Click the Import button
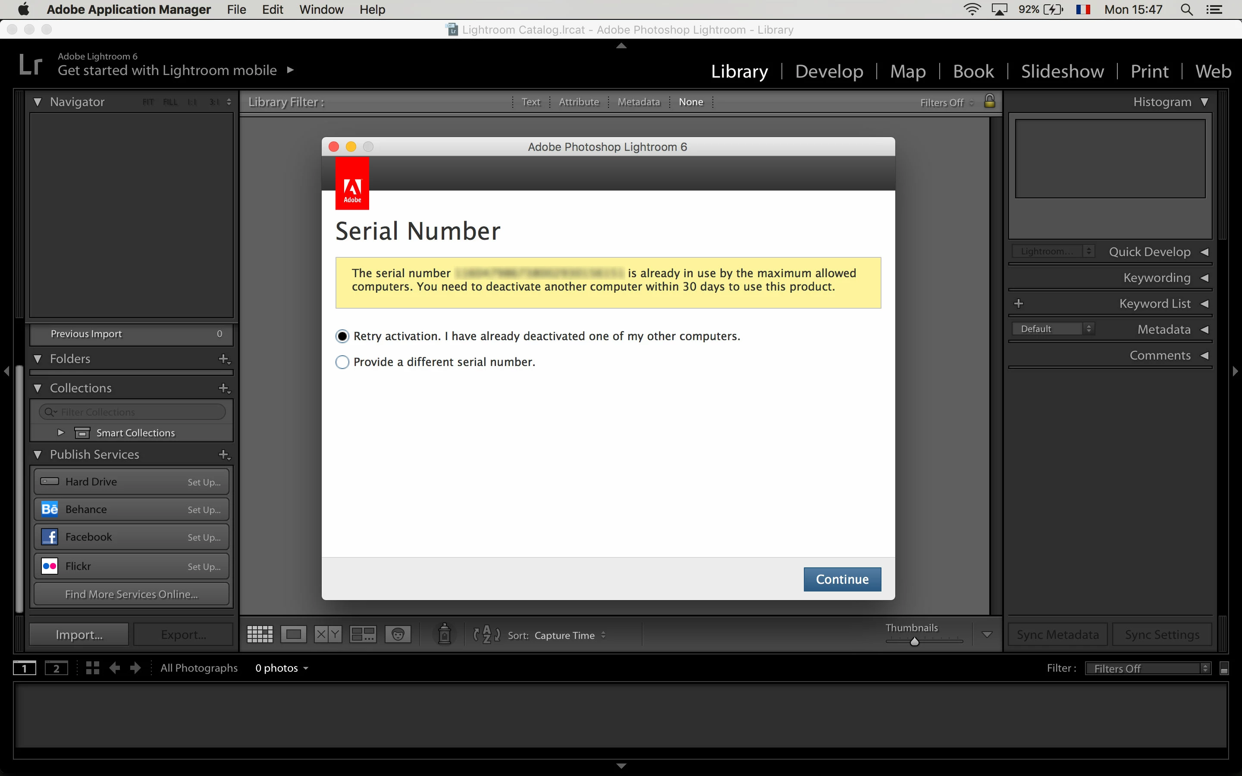Viewport: 1242px width, 776px height. click(79, 635)
